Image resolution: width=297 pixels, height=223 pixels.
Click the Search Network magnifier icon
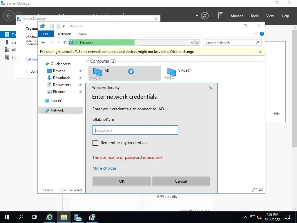(x=257, y=42)
